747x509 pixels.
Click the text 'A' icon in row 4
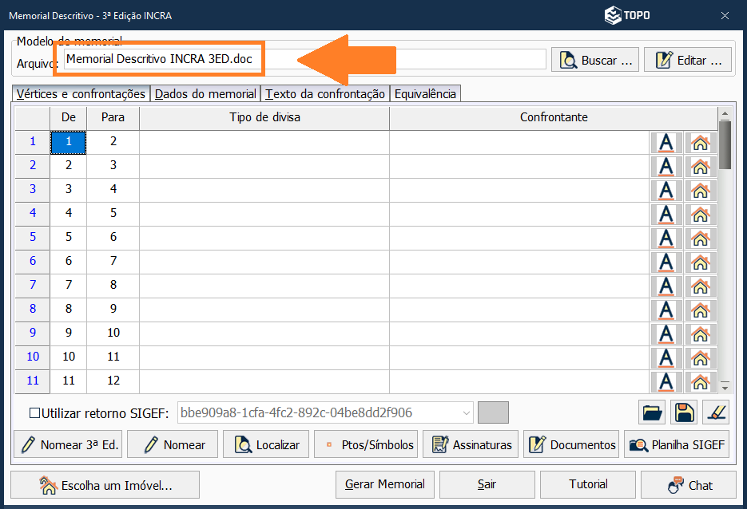click(666, 215)
